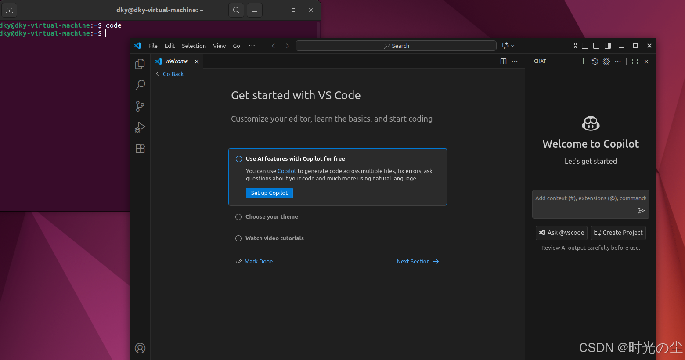The width and height of the screenshot is (685, 360).
Task: Open editor More Actions ellipsis
Action: click(x=515, y=61)
